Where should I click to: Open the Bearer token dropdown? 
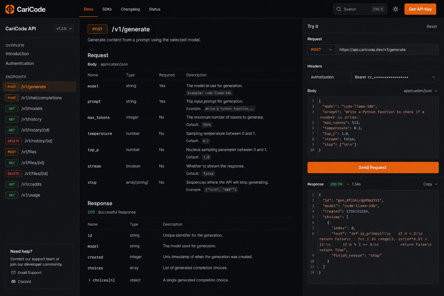click(x=395, y=77)
